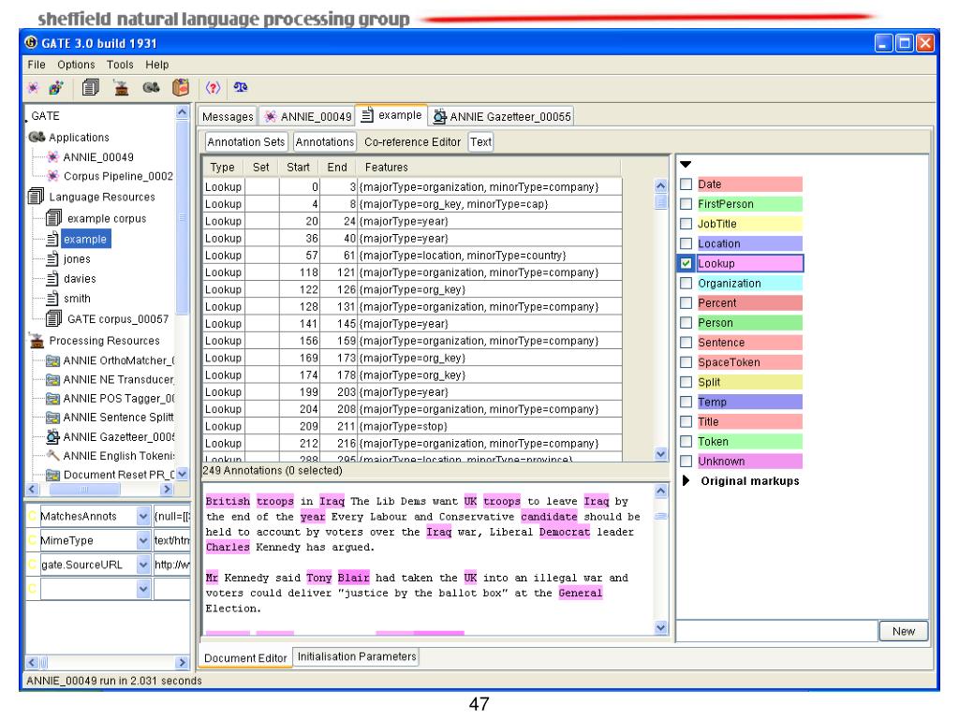Open the gate.SourceURL feature dropdown
The image size is (959, 719).
coord(143,565)
